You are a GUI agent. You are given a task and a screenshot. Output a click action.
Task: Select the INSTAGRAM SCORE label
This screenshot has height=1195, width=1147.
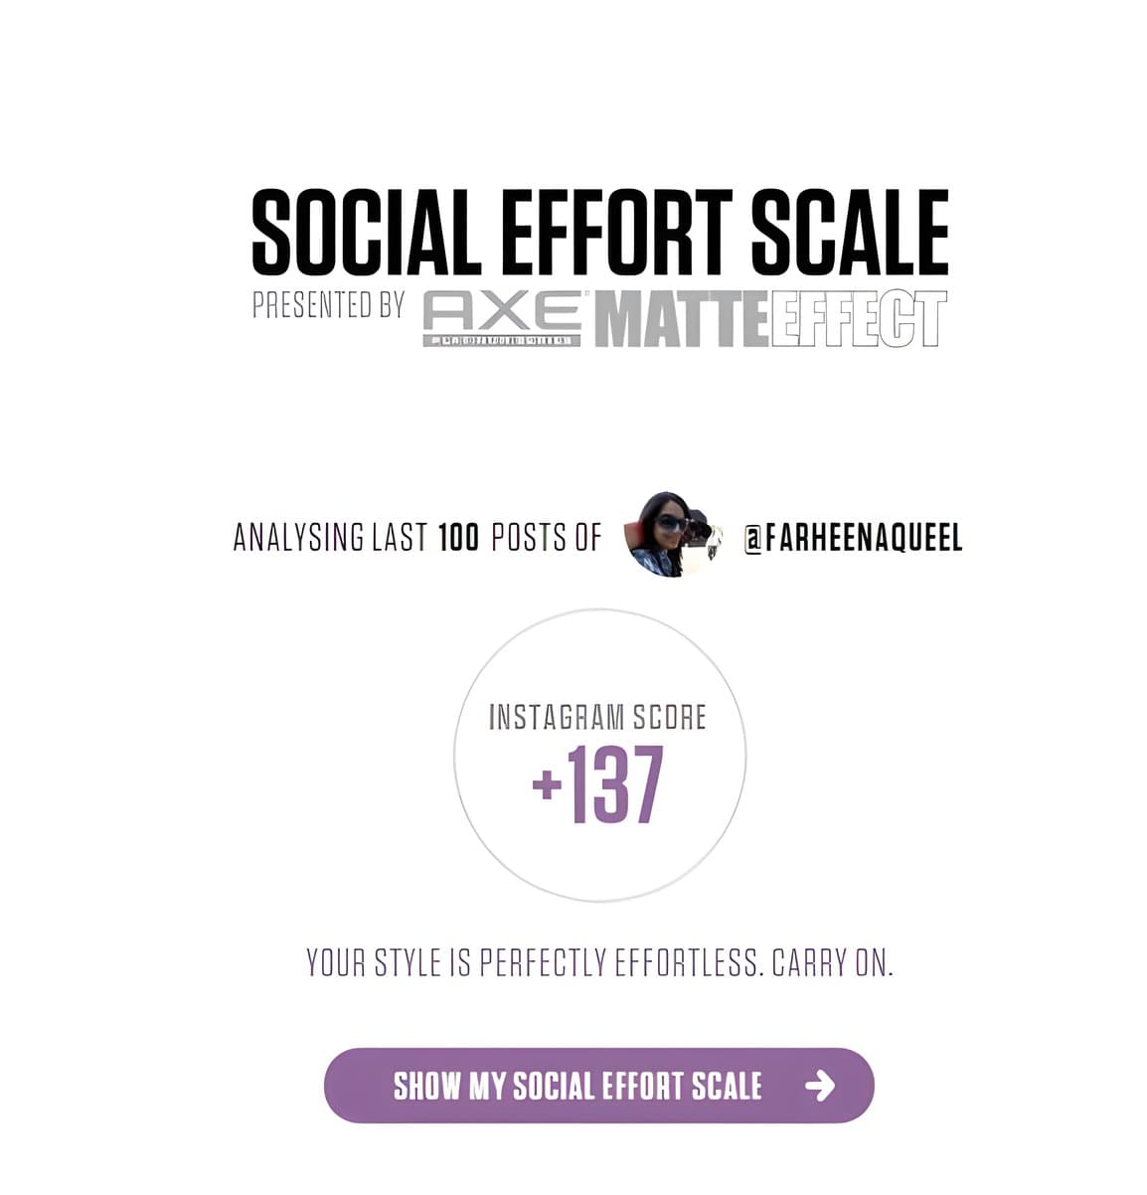click(597, 717)
